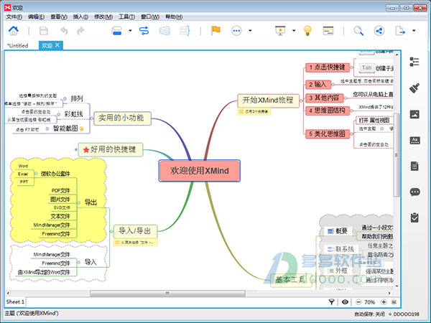The width and height of the screenshot is (431, 323).
Task: Open the search magnifier
Action: (358, 31)
